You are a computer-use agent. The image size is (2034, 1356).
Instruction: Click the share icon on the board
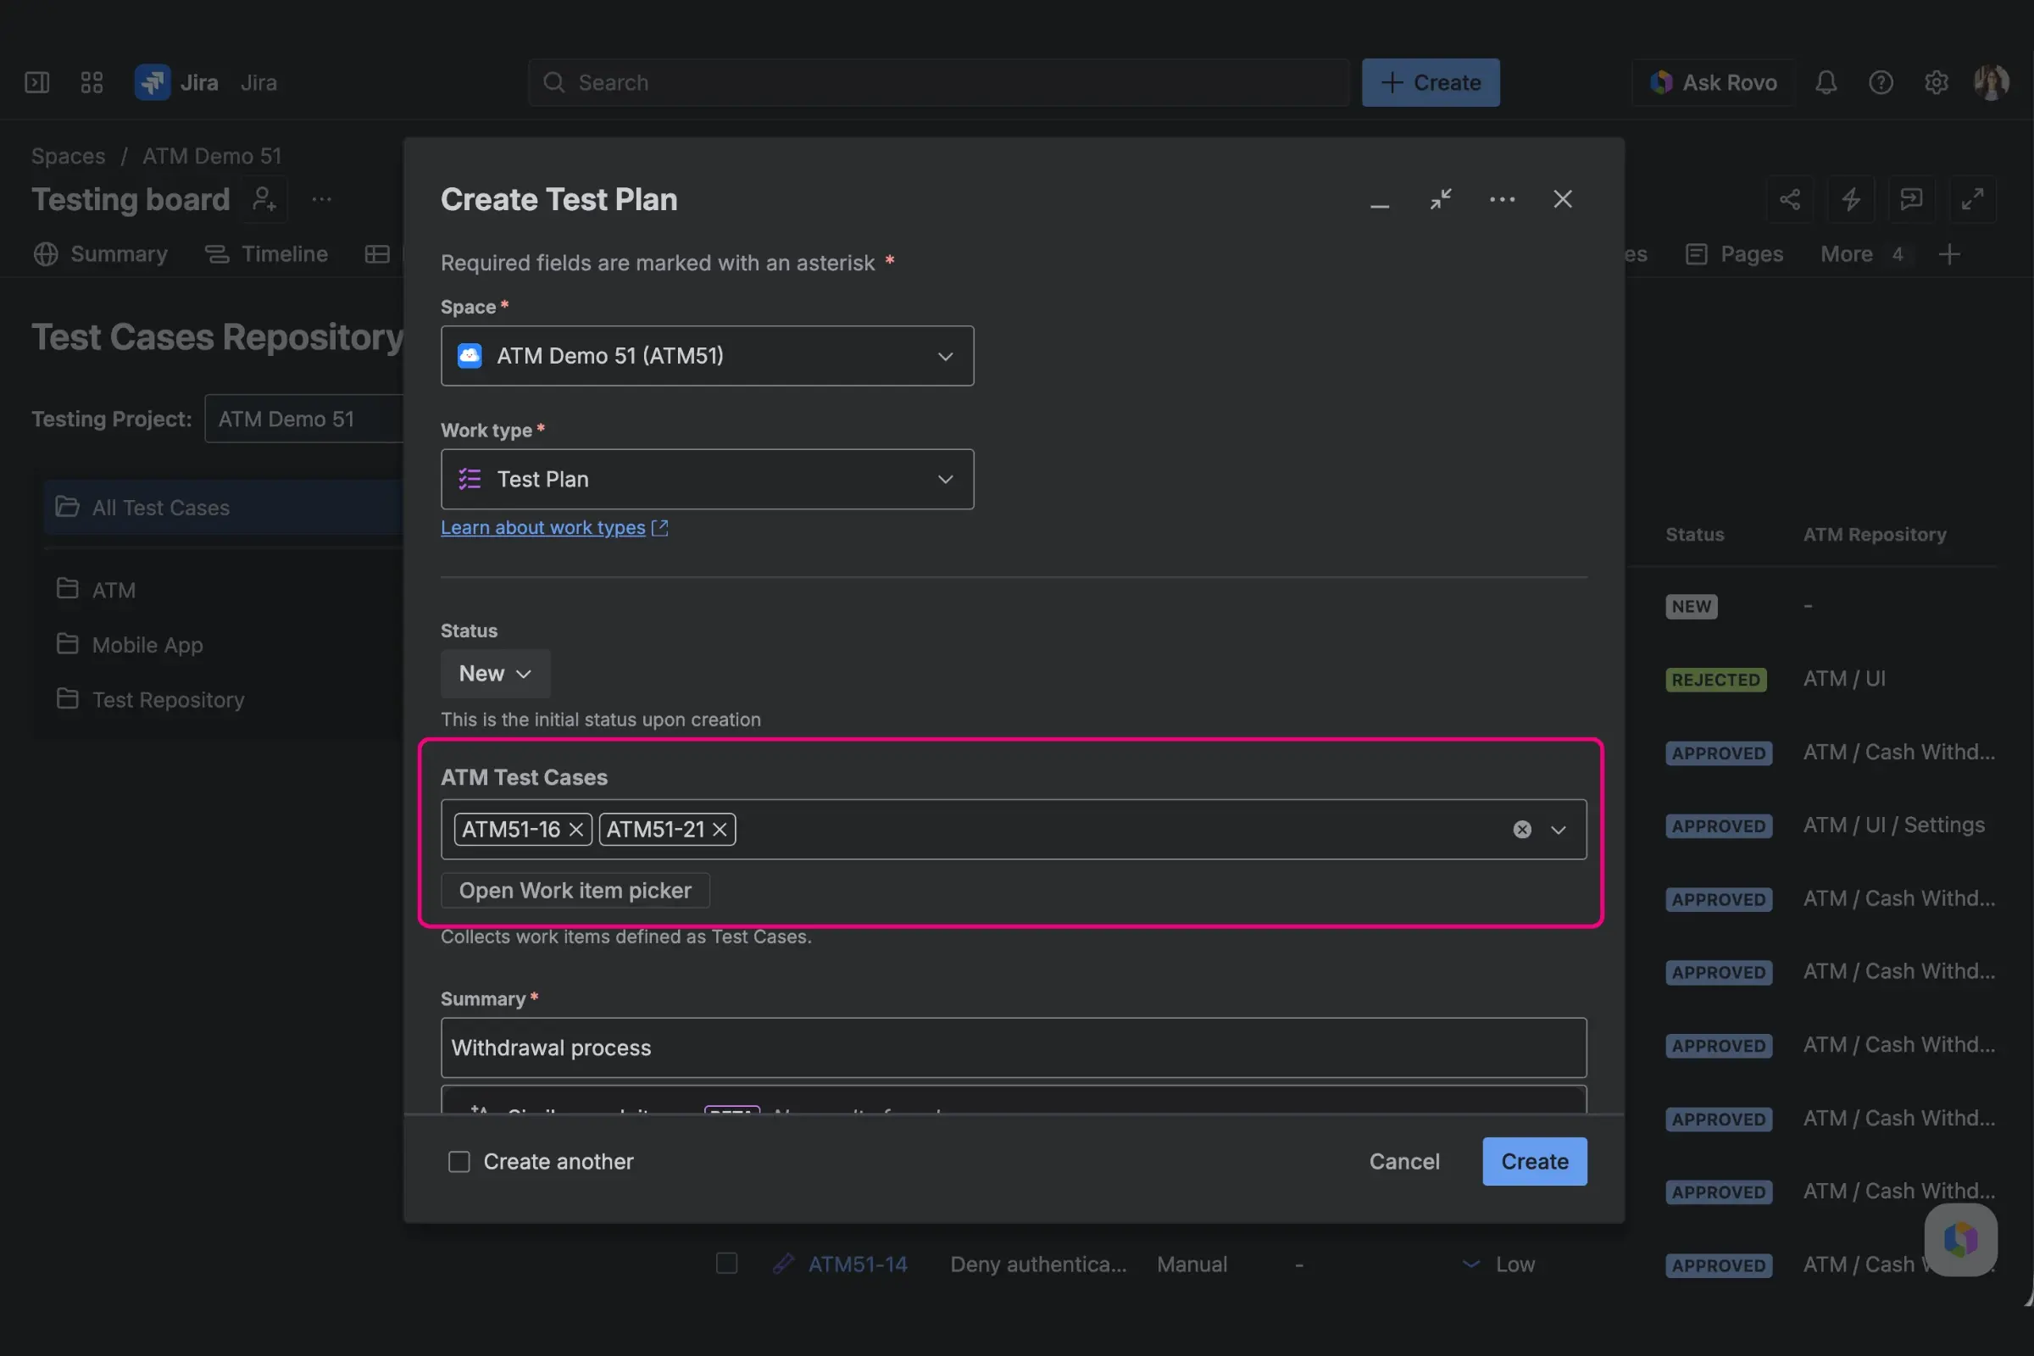(1790, 199)
